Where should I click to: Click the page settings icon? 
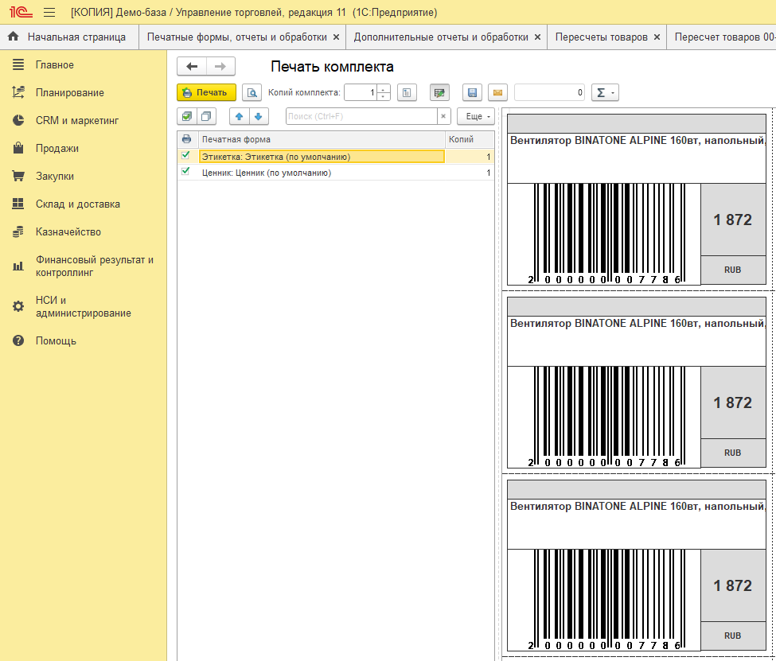(407, 92)
